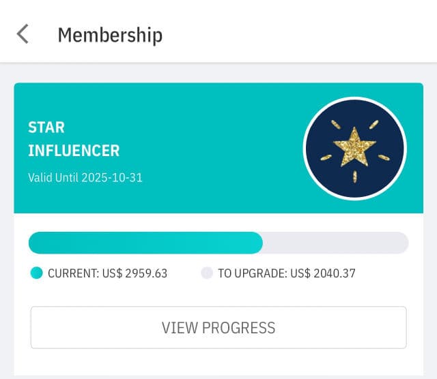Tap the TO UPGRADE label text

tap(253, 273)
